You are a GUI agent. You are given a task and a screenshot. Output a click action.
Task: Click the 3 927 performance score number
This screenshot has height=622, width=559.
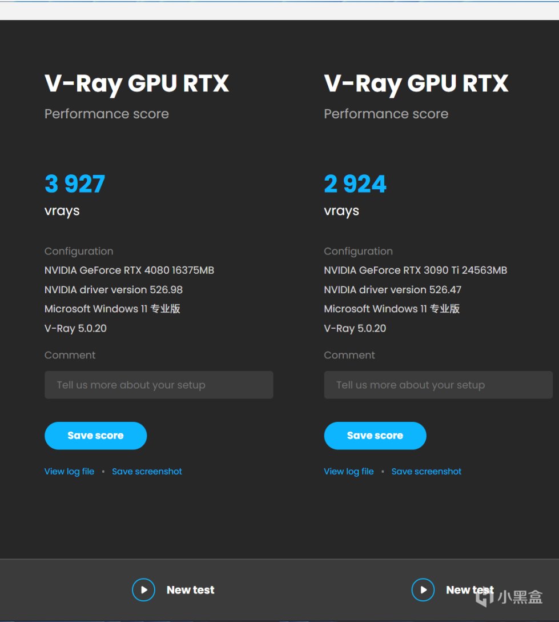coord(75,184)
